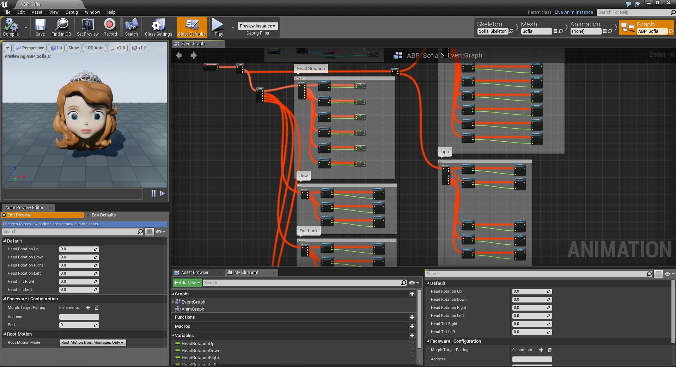Viewport: 676px width, 367px height.
Task: Open the File menu
Action: pyautogui.click(x=7, y=12)
